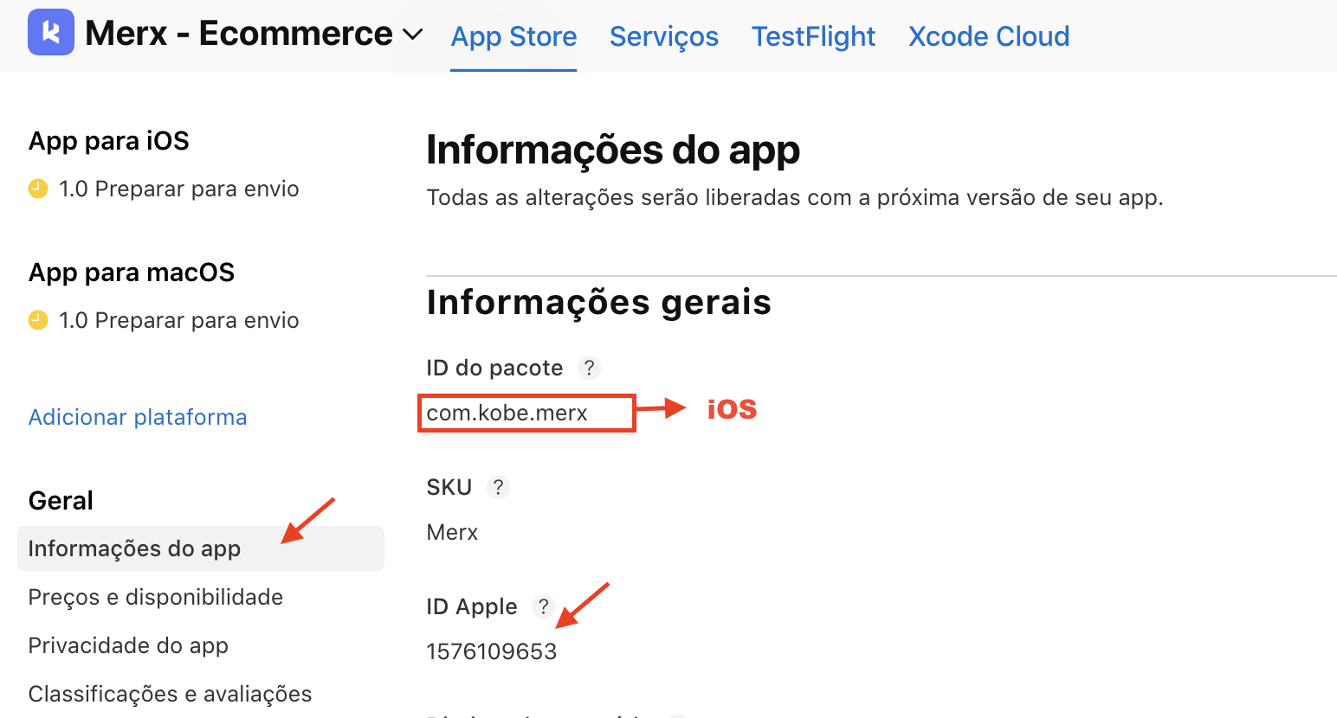Open Preços e disponibilidade section

[156, 597]
